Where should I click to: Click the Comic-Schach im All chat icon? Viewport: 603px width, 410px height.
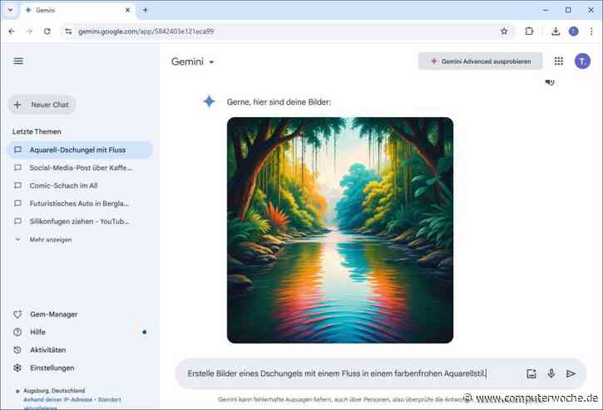click(x=17, y=185)
